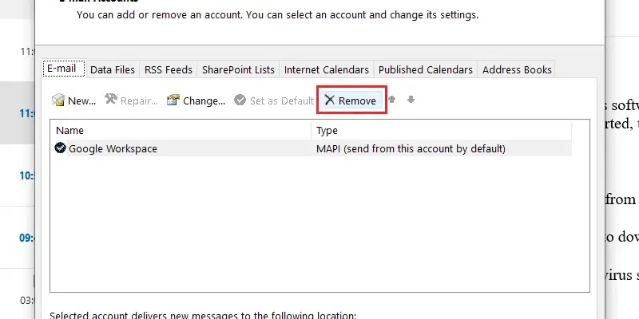Switch to the E-mail tab

64,69
